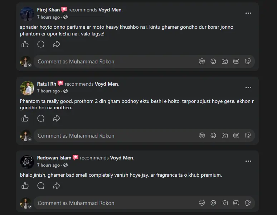The image size is (277, 215).
Task: Like Redowan Islam's recommendation post
Action: (x=25, y=186)
